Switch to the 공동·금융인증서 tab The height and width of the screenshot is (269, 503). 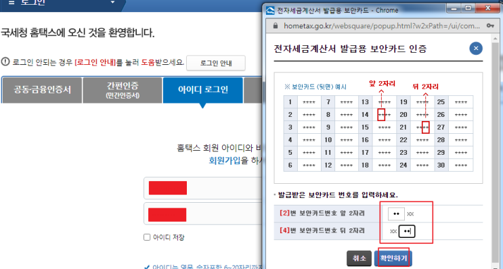coord(42,90)
